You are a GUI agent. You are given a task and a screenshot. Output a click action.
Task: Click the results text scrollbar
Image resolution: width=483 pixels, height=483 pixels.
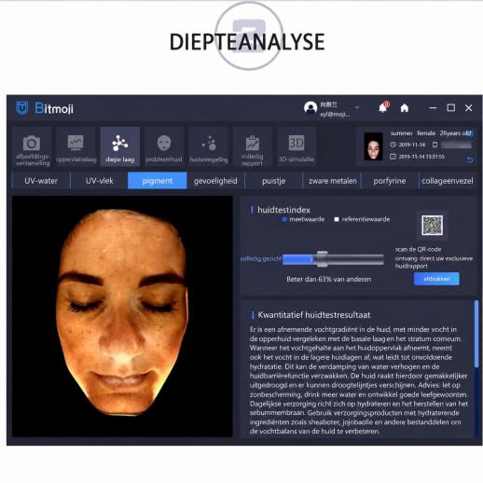(x=476, y=334)
